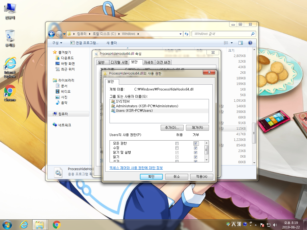Click the Action Center flag icon
The height and width of the screenshot is (230, 307).
(x=262, y=225)
